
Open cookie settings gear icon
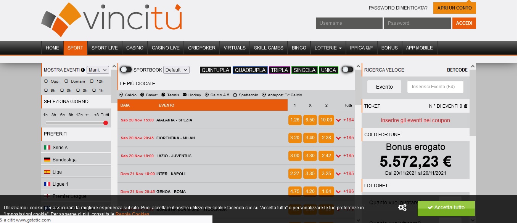coord(402,207)
